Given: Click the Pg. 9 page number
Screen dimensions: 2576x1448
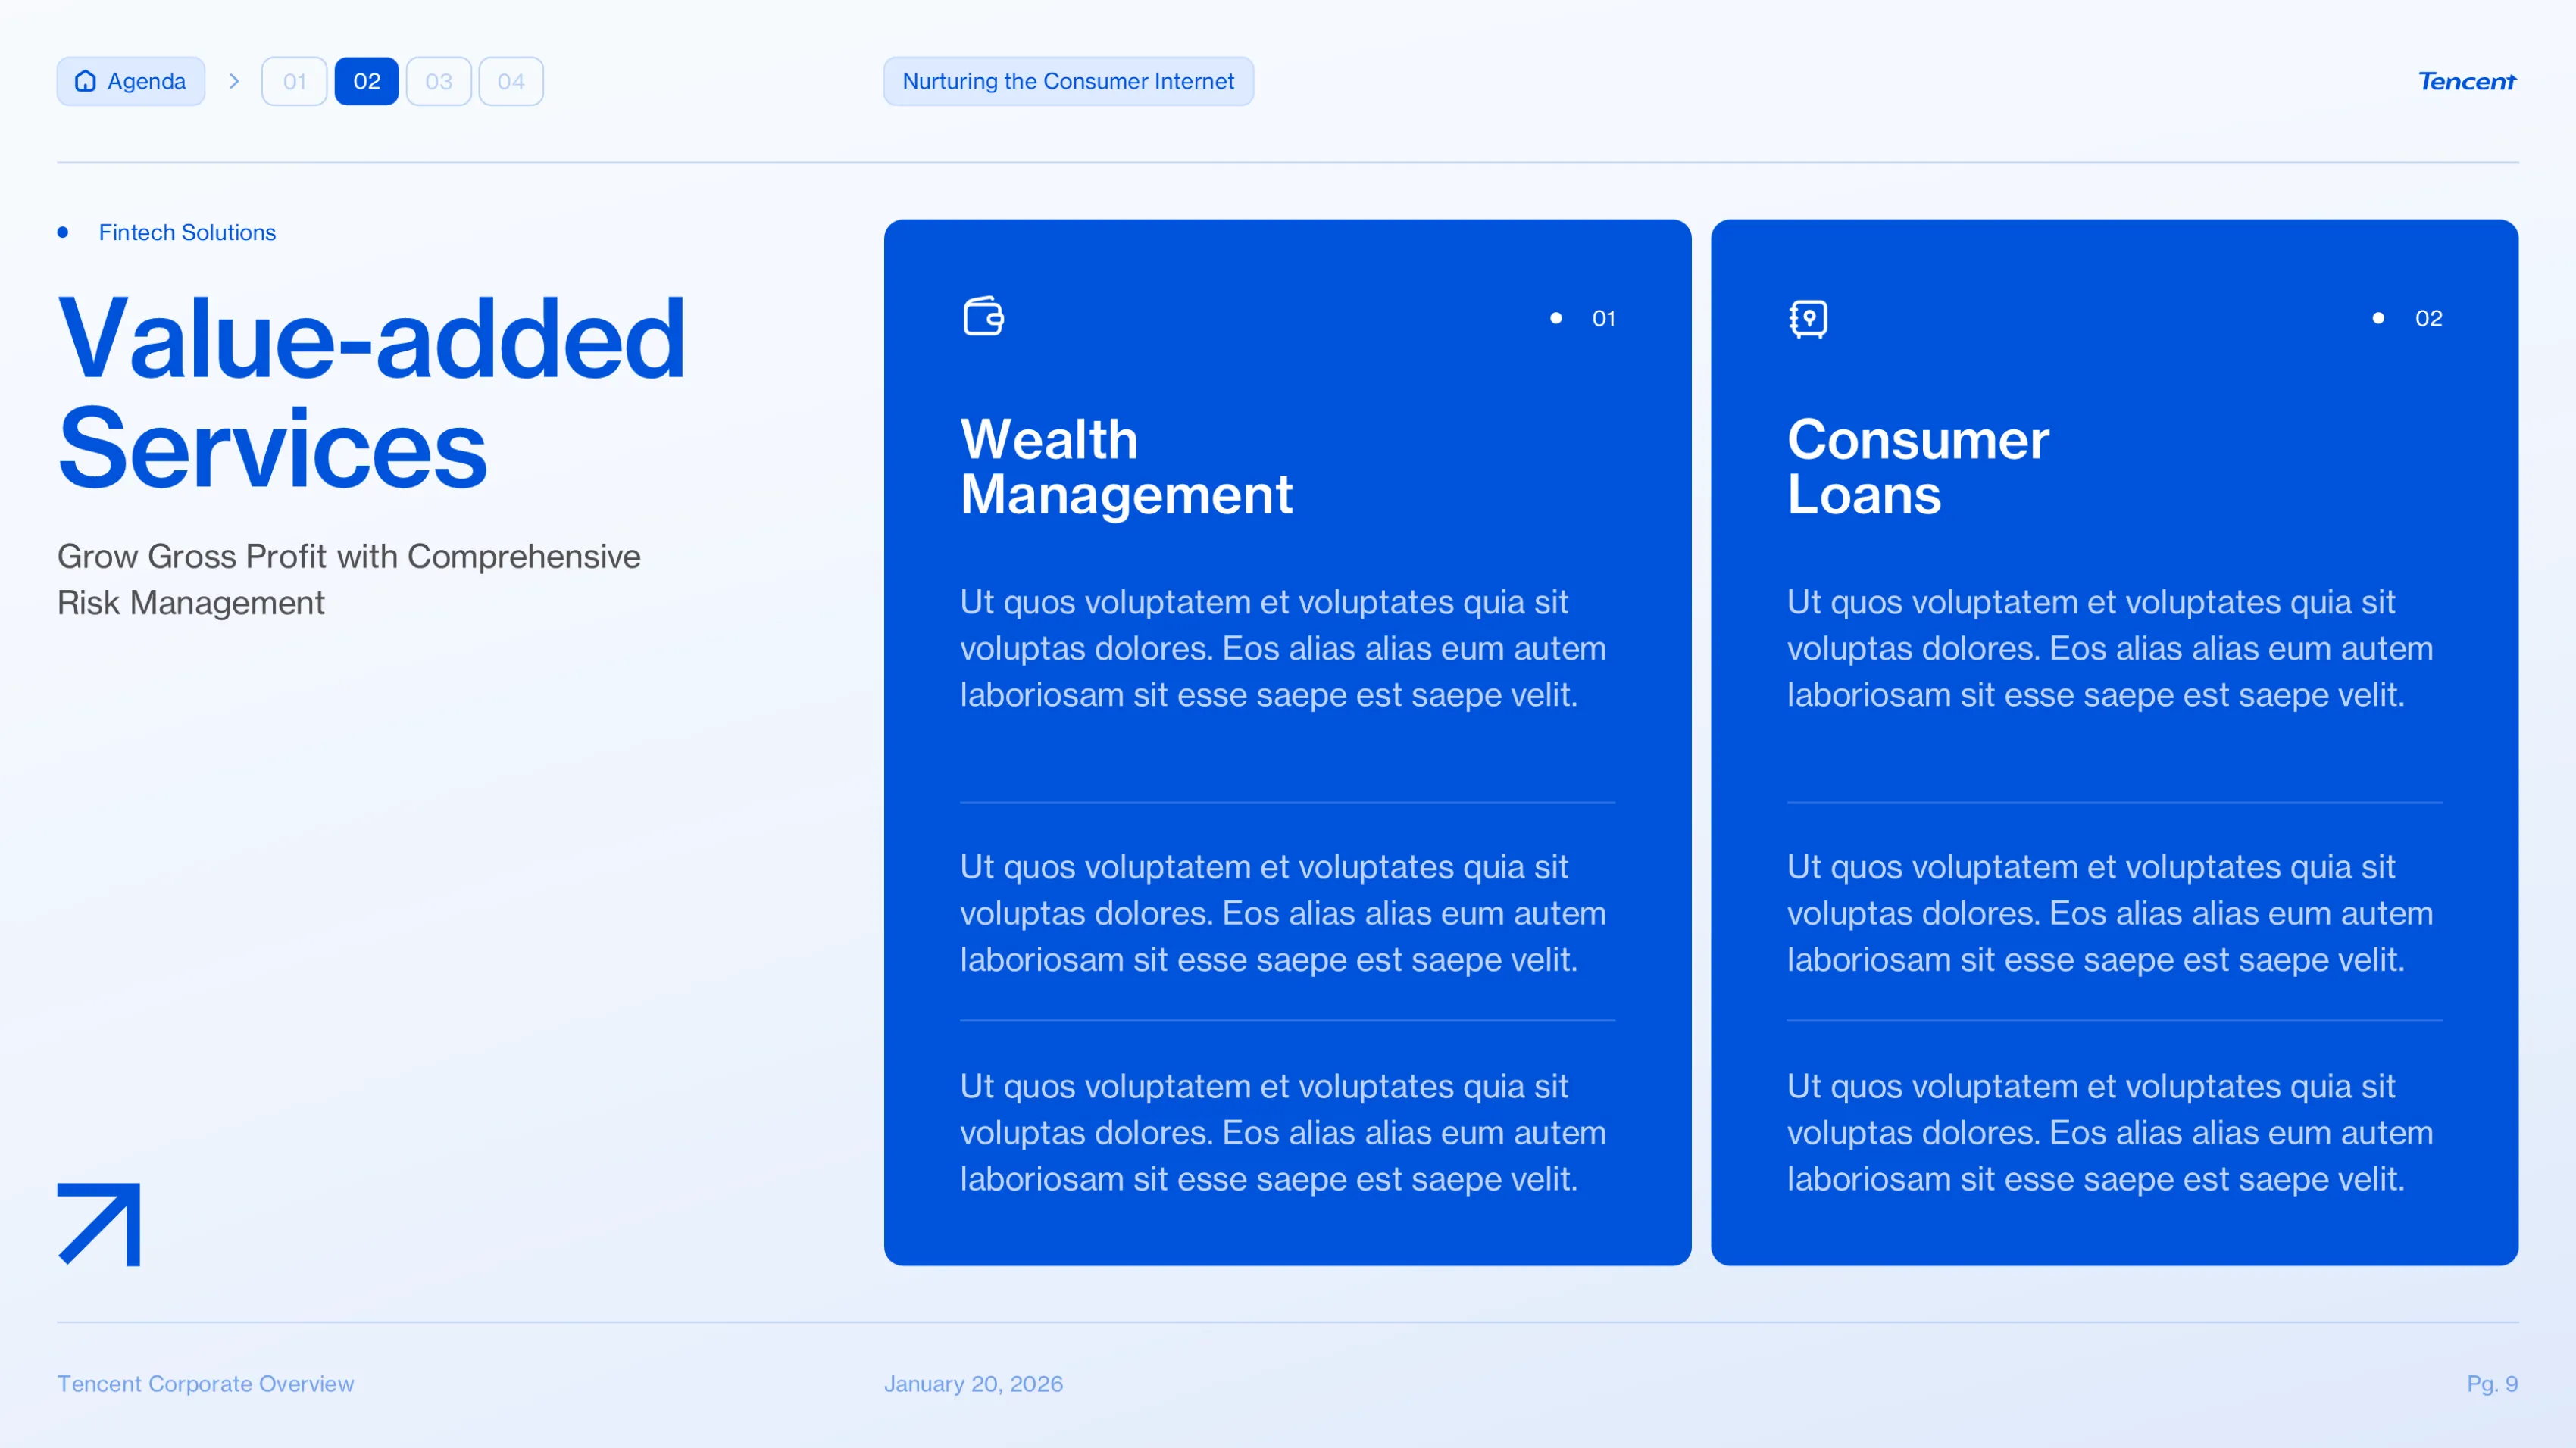Looking at the screenshot, I should 2491,1383.
